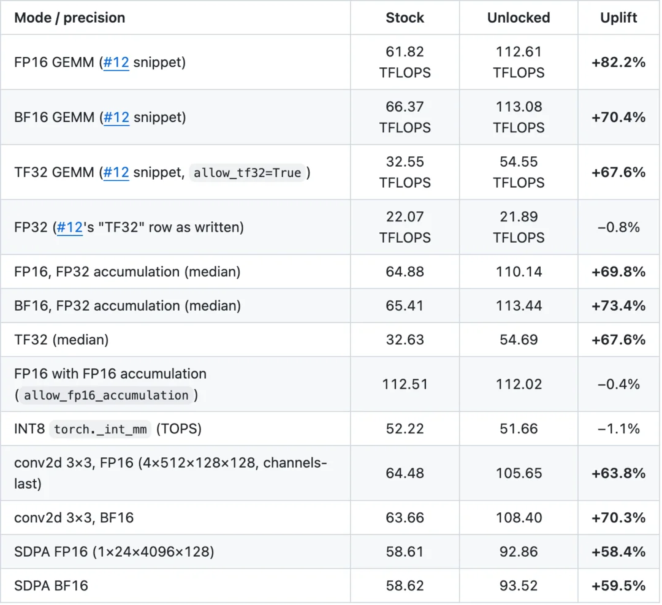Viewport: 662px width, 605px height.
Task: Click the 113.44 unlocked value
Action: [519, 306]
